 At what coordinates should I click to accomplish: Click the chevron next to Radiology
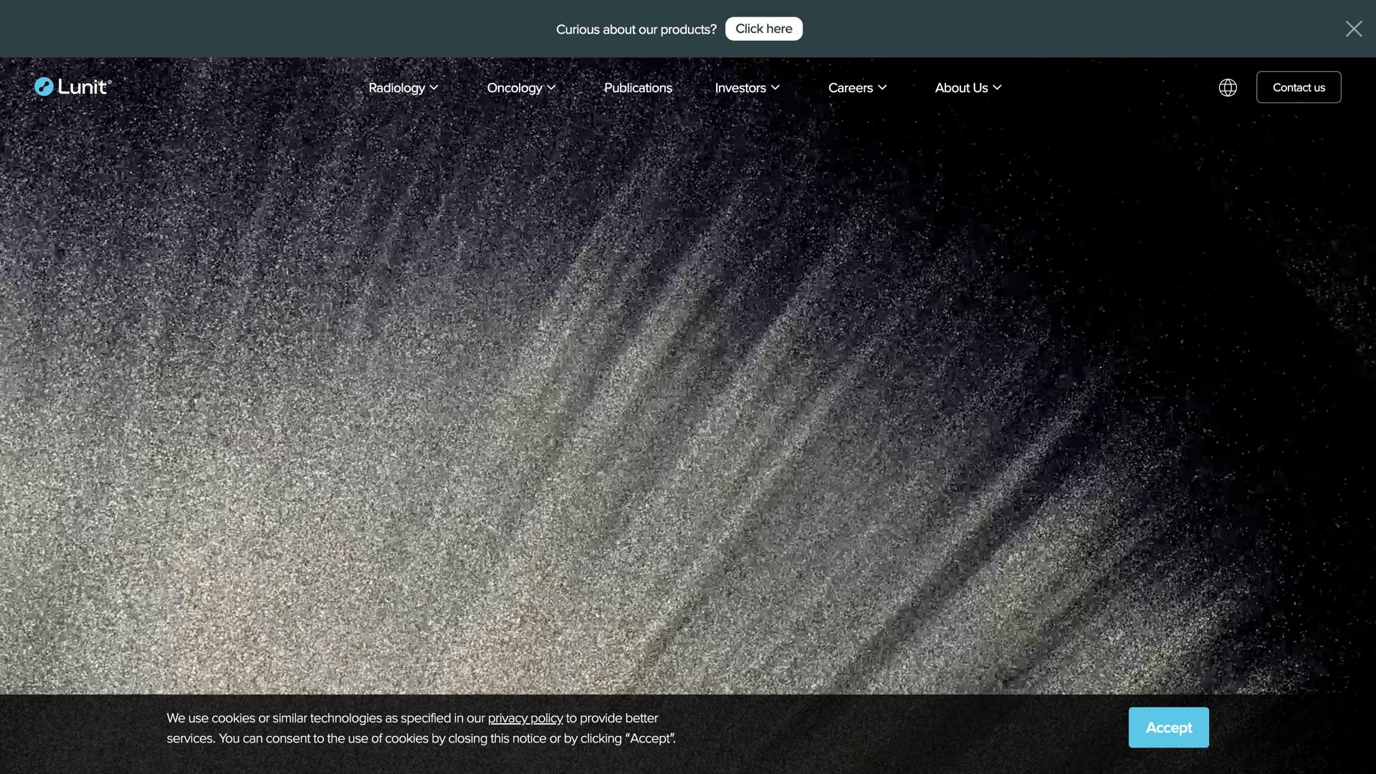point(434,87)
